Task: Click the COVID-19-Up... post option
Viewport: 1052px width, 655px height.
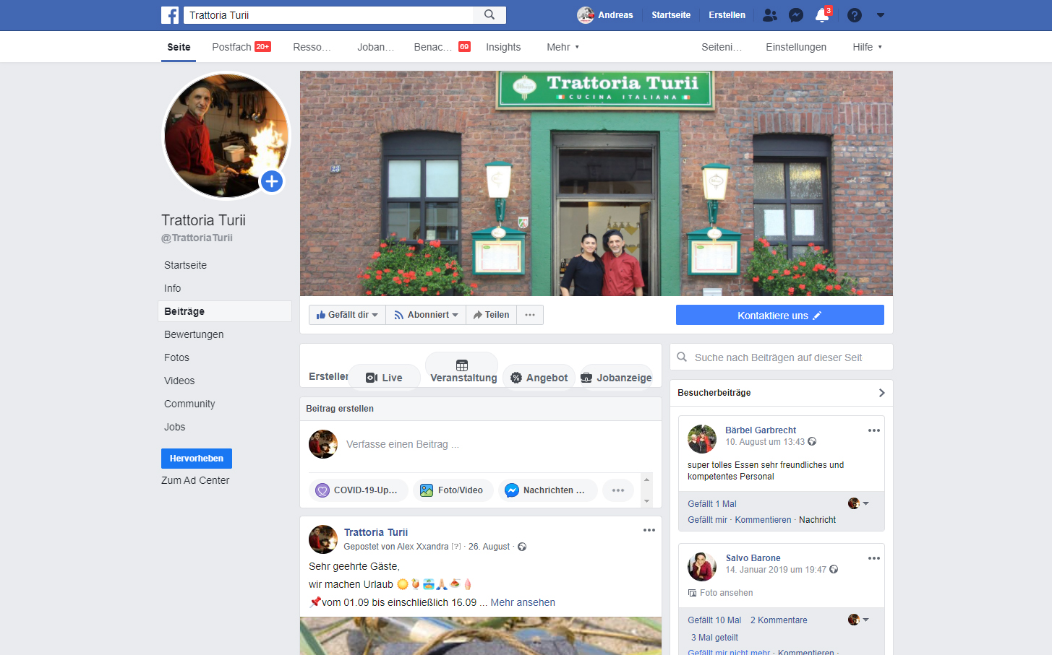Action: tap(358, 490)
